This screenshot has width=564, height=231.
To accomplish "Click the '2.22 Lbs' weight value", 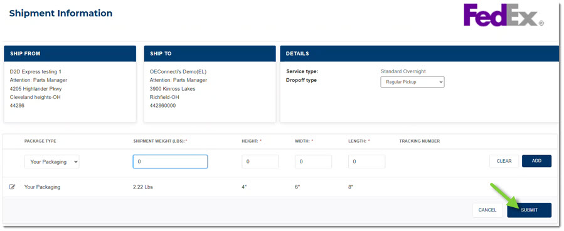I will (x=143, y=187).
